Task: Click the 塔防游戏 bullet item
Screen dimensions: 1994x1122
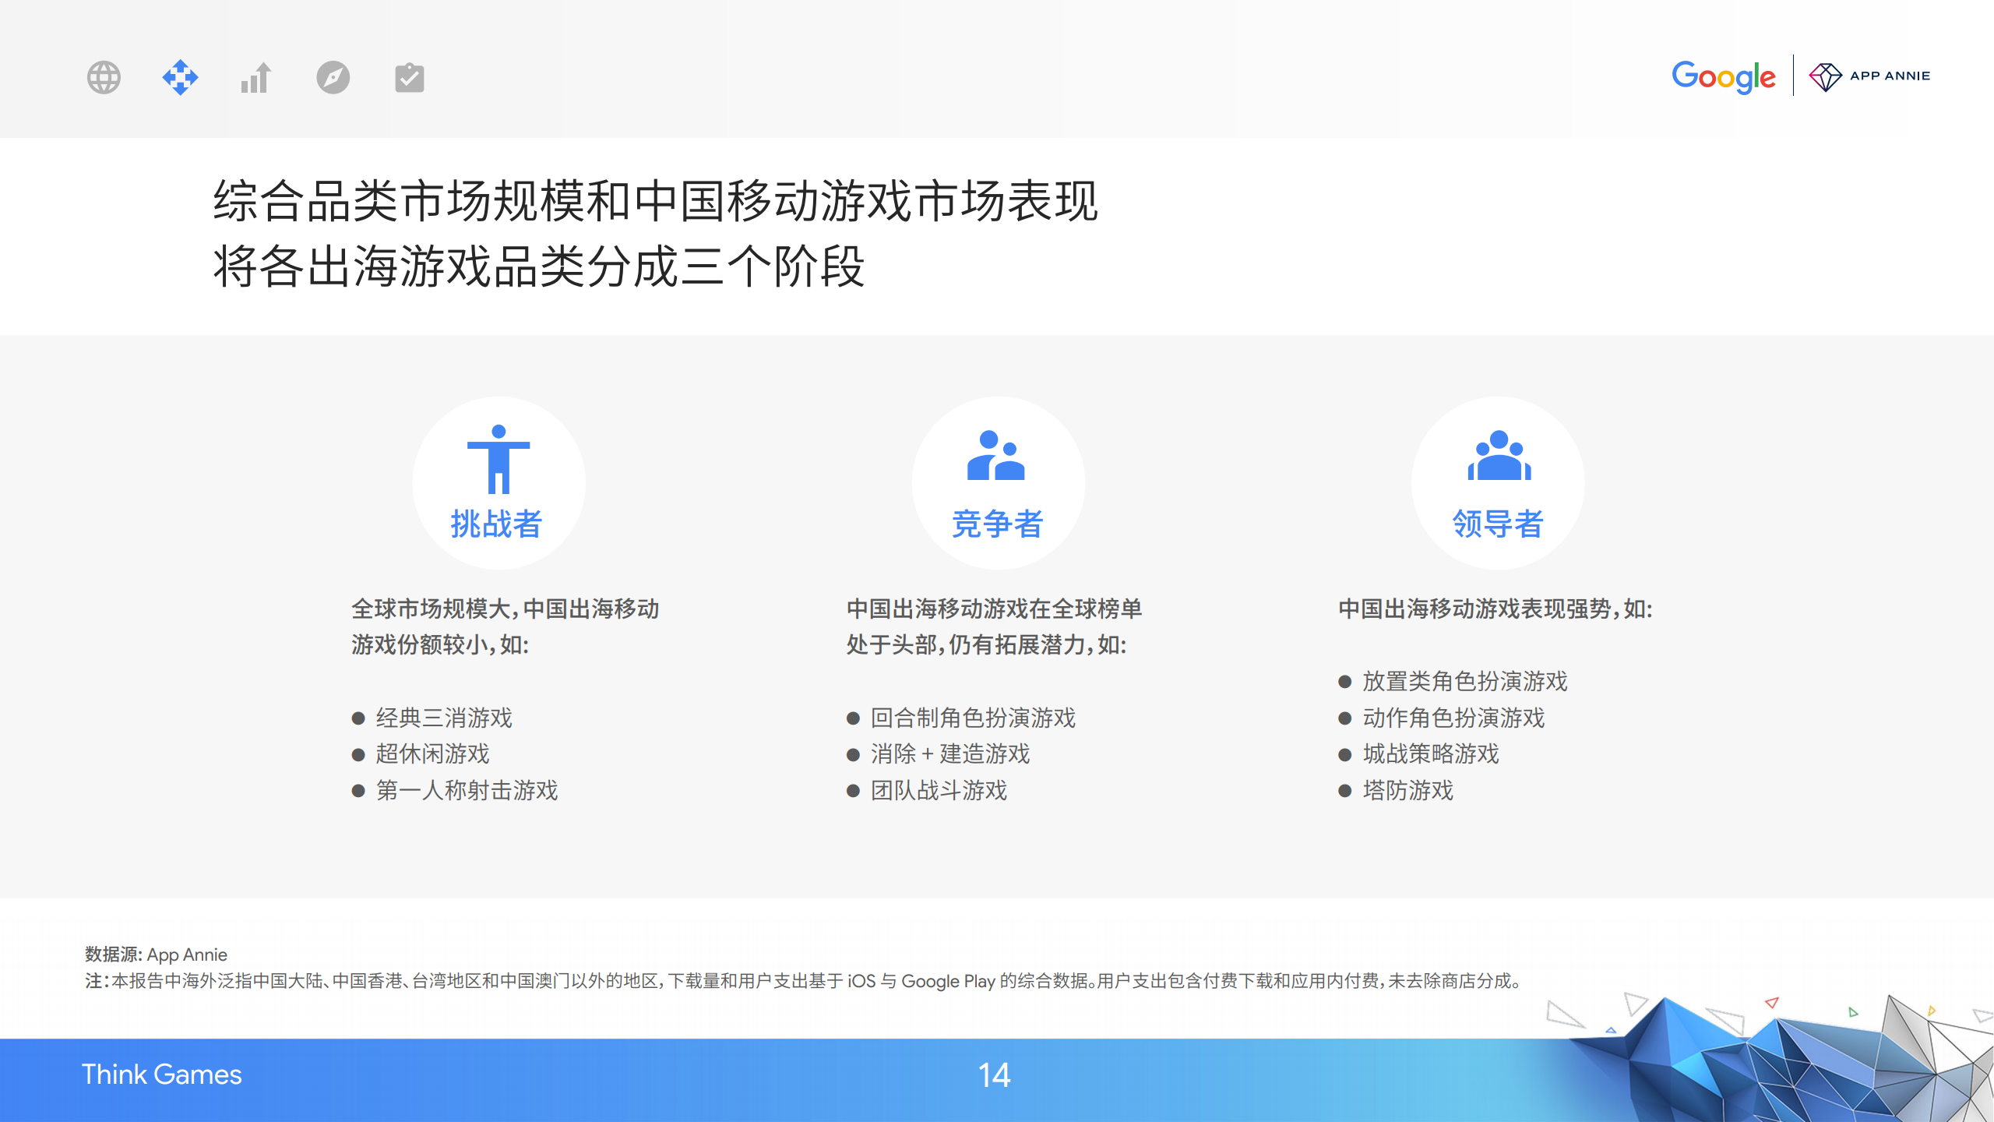Action: click(1407, 790)
